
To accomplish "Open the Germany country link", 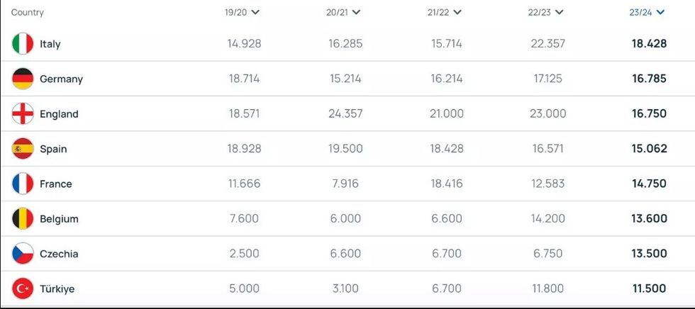I will tap(61, 79).
